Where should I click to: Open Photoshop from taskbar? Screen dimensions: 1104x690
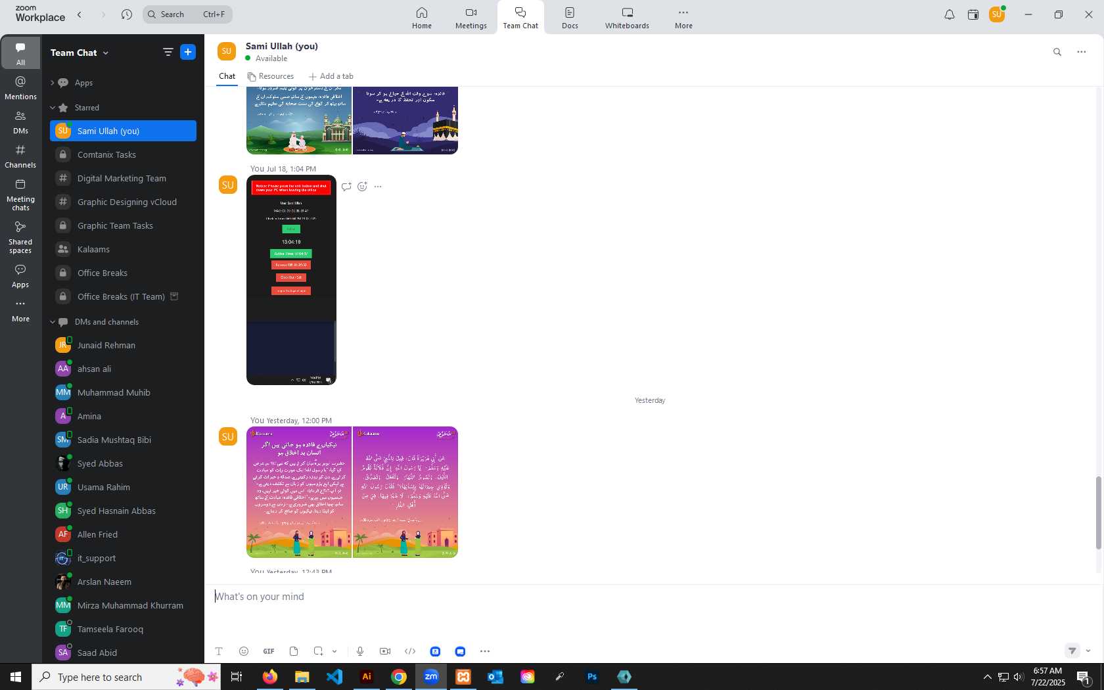592,677
